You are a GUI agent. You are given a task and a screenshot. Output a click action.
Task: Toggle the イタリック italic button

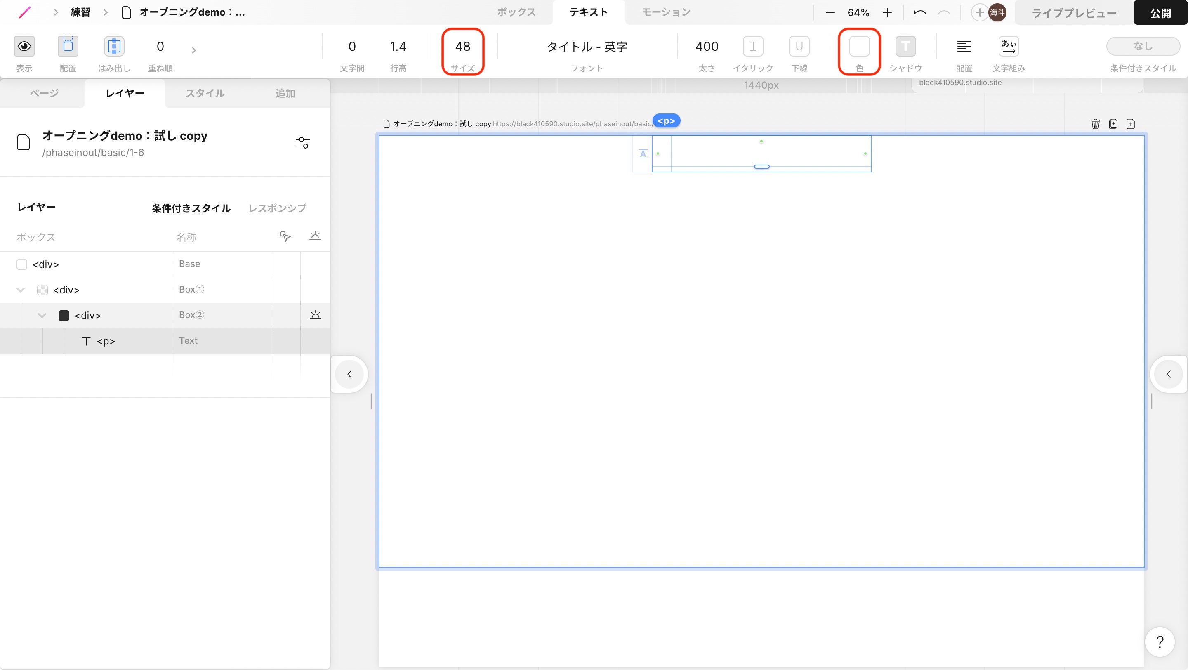pyautogui.click(x=753, y=46)
